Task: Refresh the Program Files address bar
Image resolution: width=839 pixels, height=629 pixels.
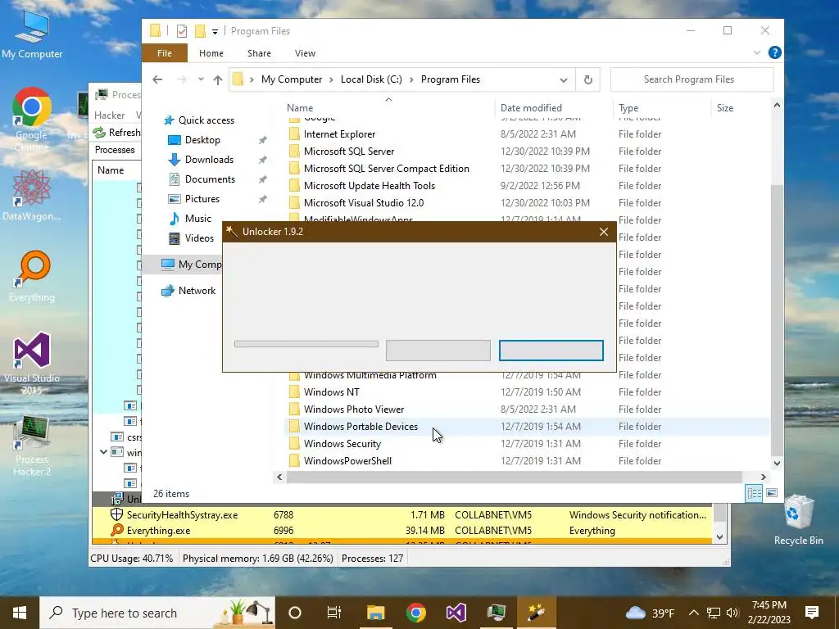Action: click(587, 79)
